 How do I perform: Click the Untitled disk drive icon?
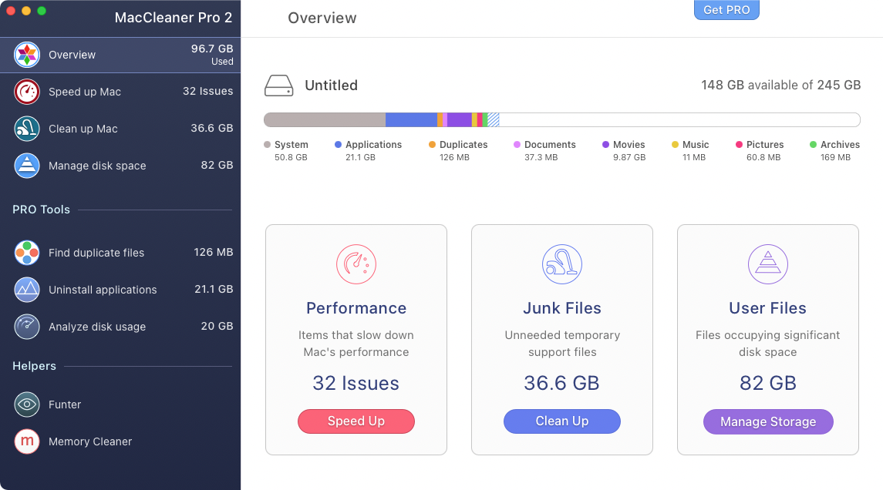tap(278, 86)
